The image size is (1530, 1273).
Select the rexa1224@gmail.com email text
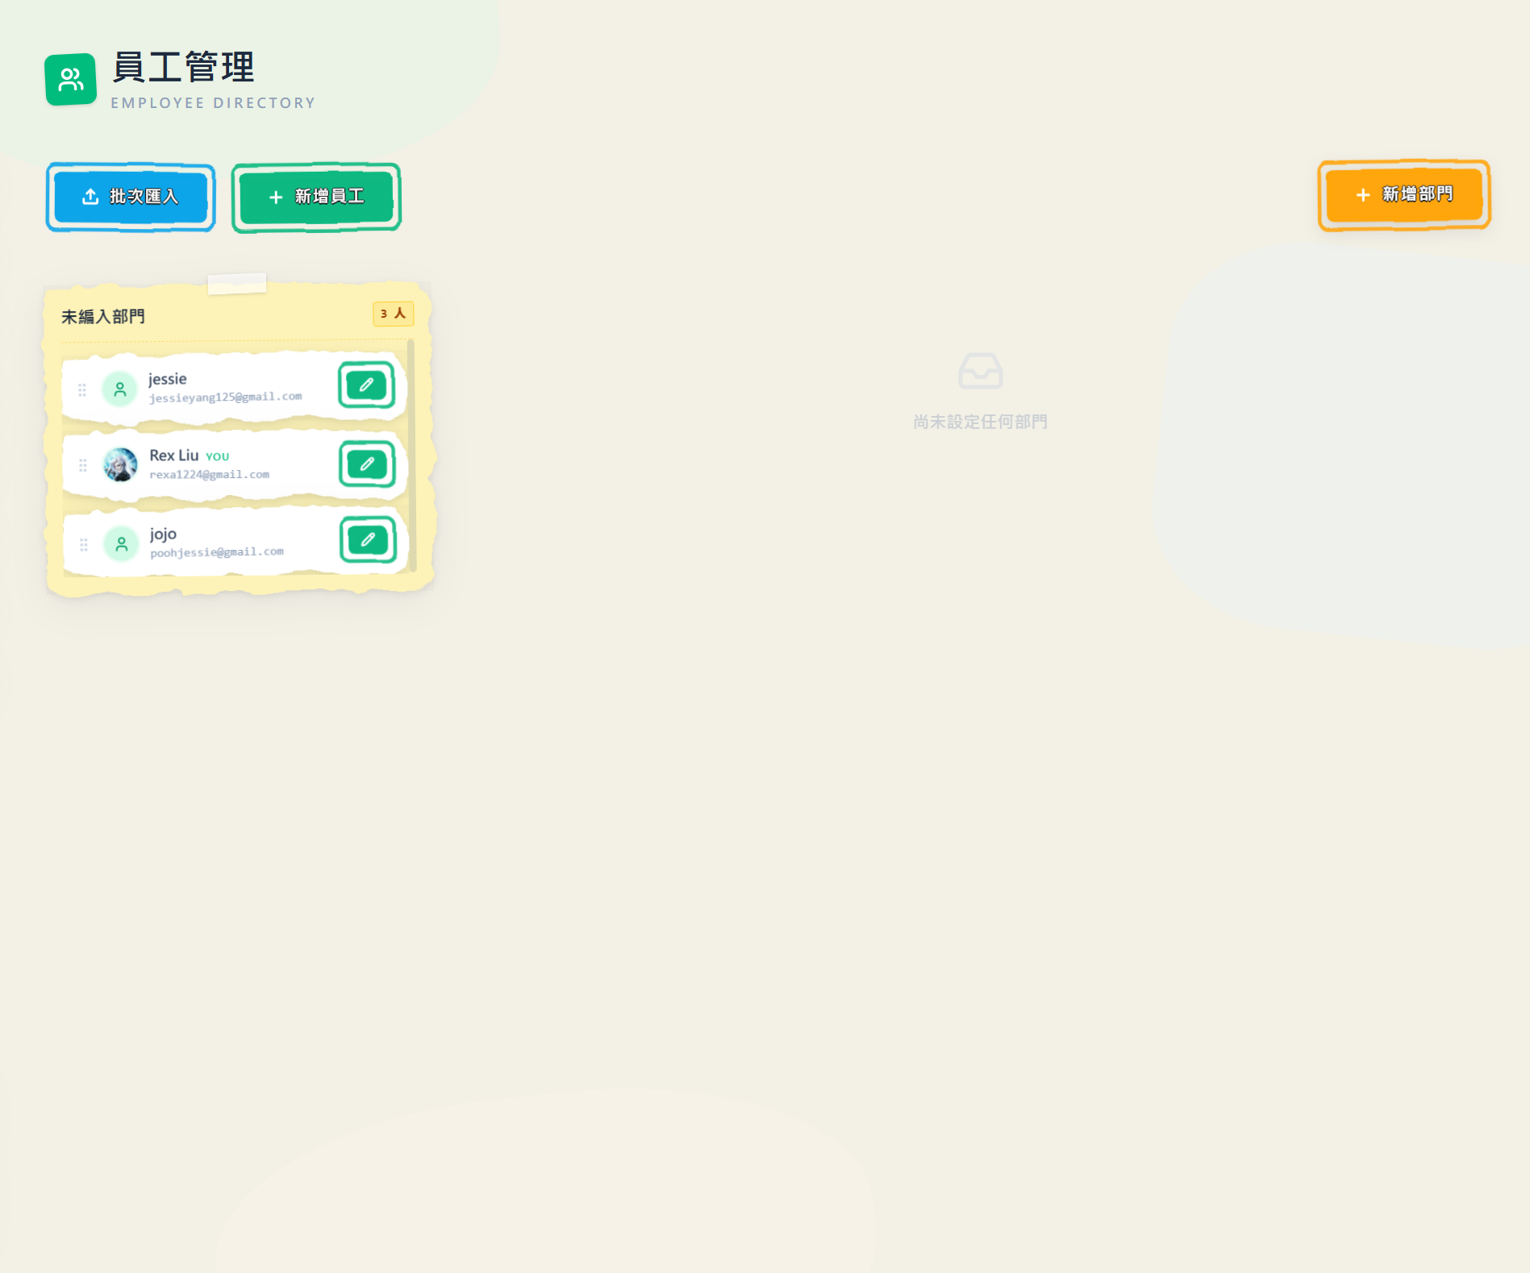click(210, 475)
